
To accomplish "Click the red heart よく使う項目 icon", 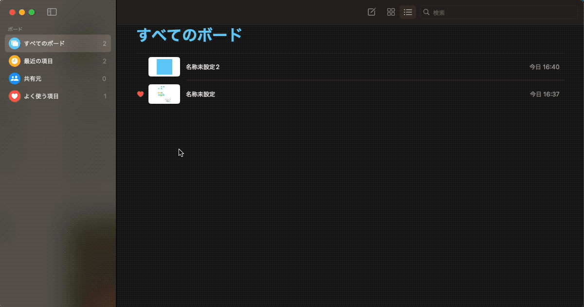I will 15,96.
